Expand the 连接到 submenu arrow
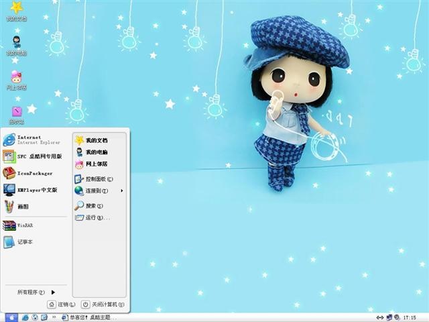The height and width of the screenshot is (322, 429). click(122, 191)
